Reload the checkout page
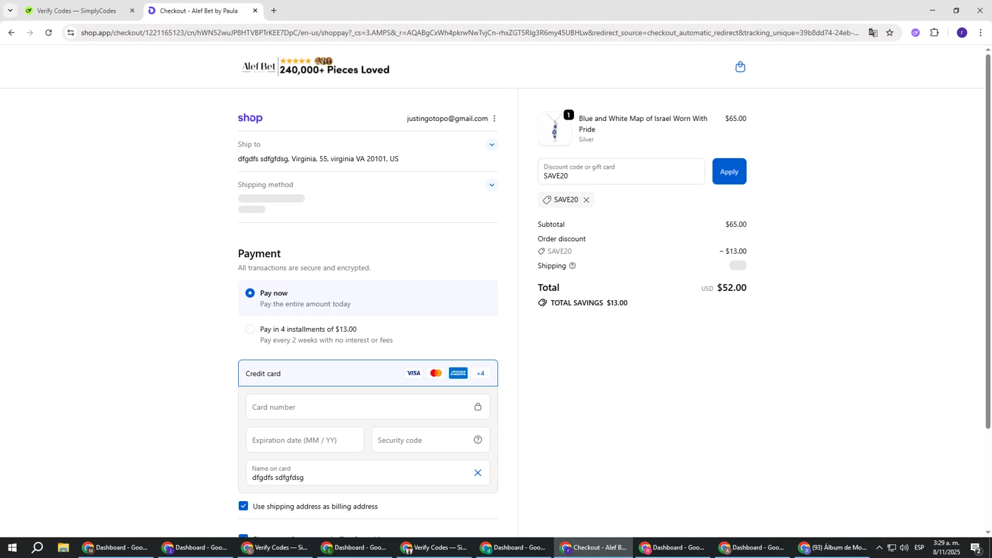Screen dimensions: 992x558 (x=48, y=32)
